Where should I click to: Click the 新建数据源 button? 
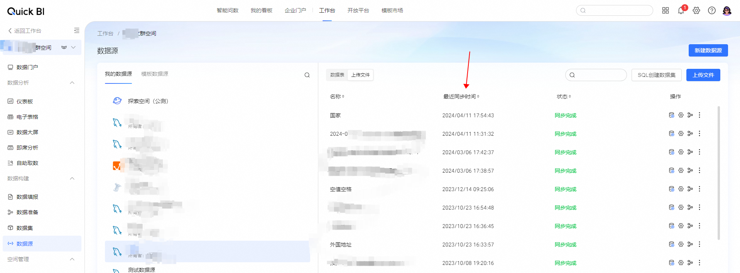coord(708,50)
